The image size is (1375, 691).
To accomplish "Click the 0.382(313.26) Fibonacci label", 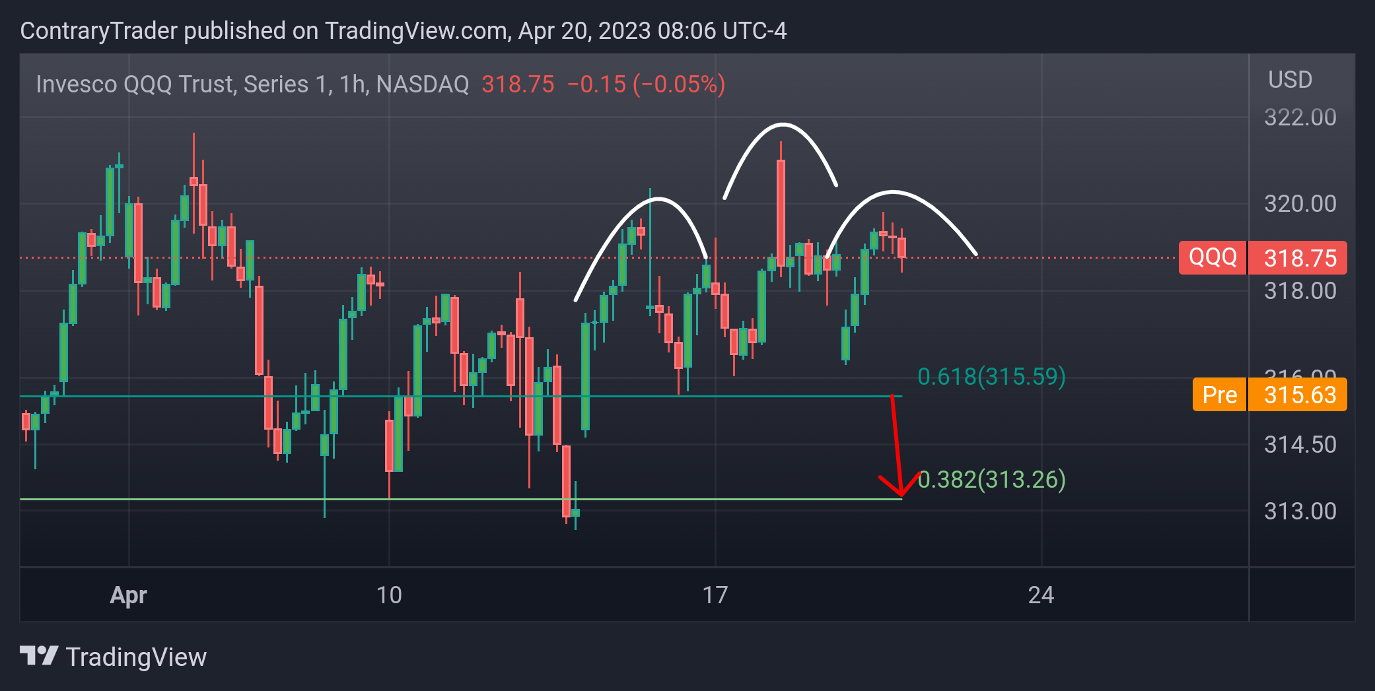I will [x=991, y=479].
